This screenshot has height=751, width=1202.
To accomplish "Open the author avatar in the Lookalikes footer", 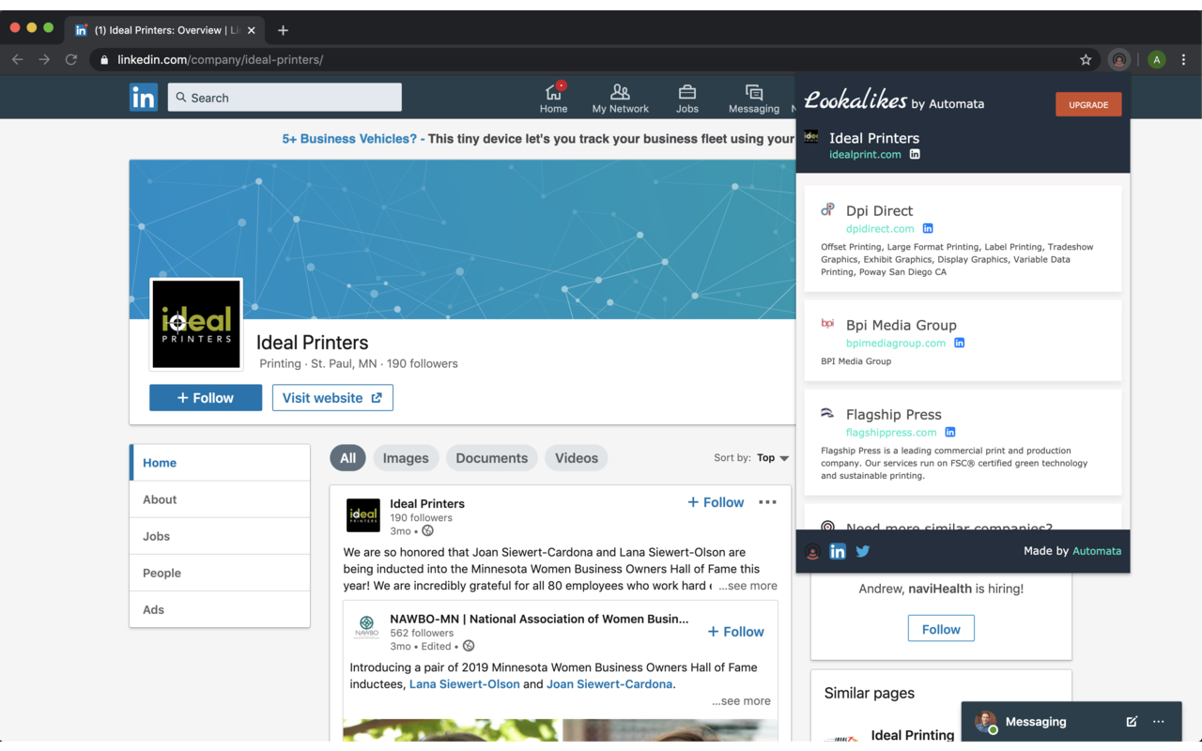I will pos(812,552).
